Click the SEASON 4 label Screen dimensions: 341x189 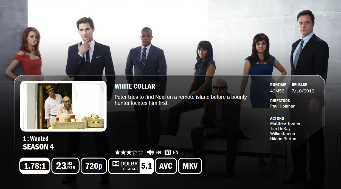click(x=38, y=147)
